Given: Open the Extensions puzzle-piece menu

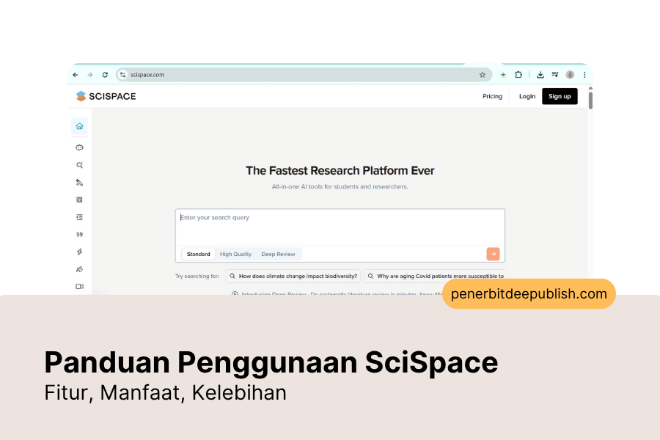Looking at the screenshot, I should click(518, 75).
